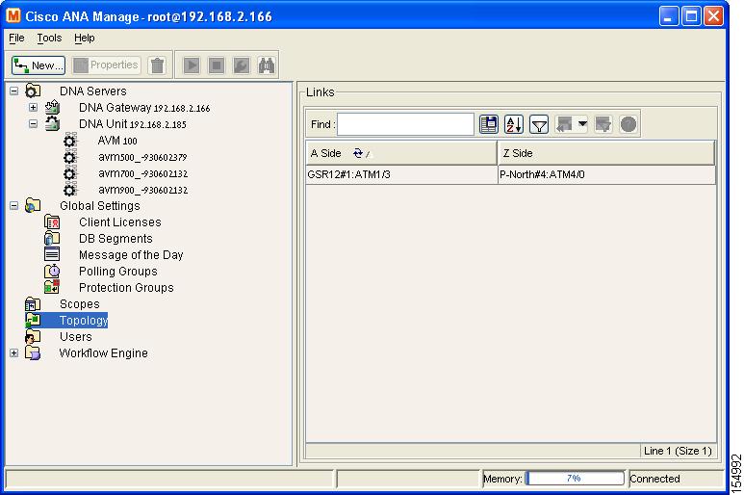The width and height of the screenshot is (744, 495).
Task: Open the Help menu
Action: coord(85,38)
